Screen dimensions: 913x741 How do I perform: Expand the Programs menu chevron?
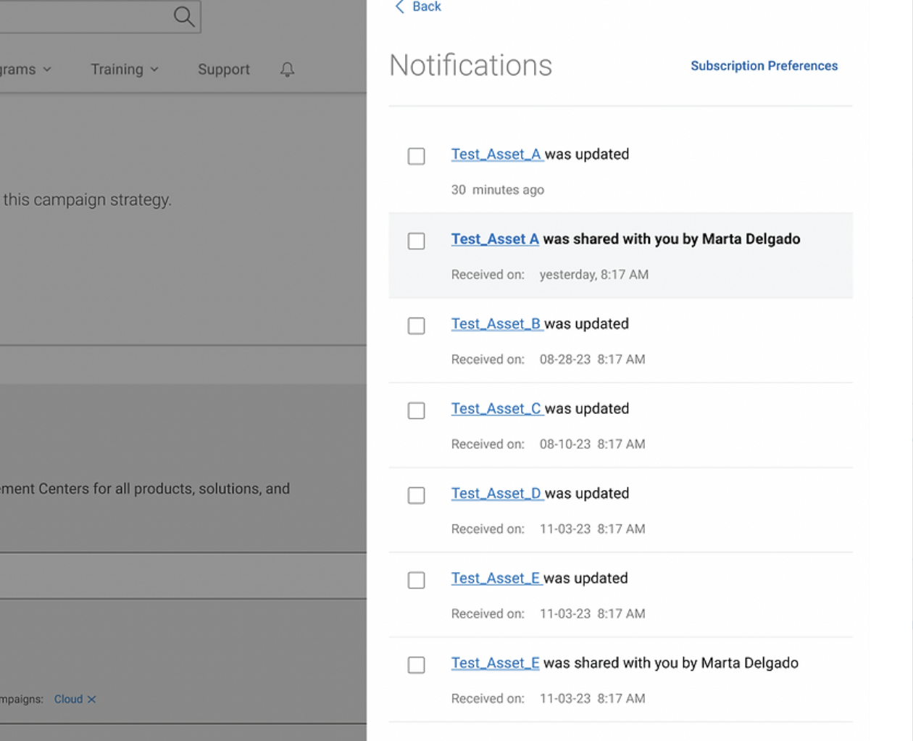[x=47, y=70]
